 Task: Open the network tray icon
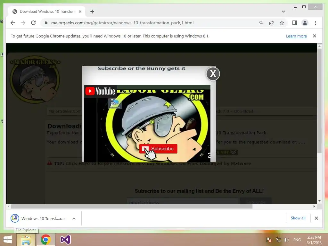(278, 240)
